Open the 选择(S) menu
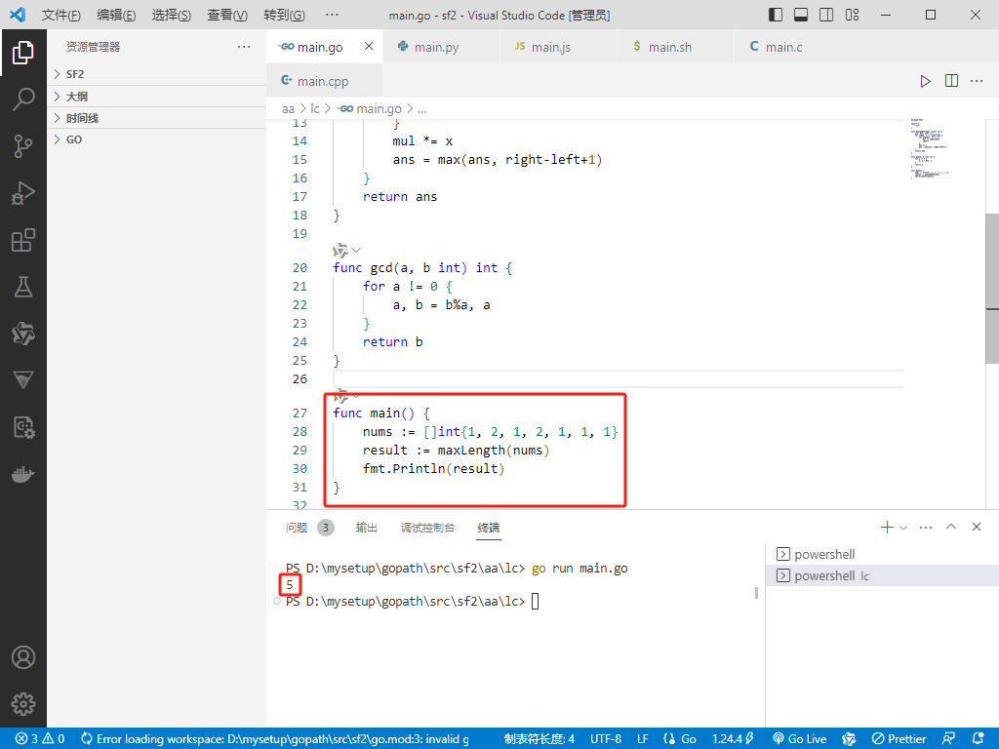The image size is (999, 749). 172,15
